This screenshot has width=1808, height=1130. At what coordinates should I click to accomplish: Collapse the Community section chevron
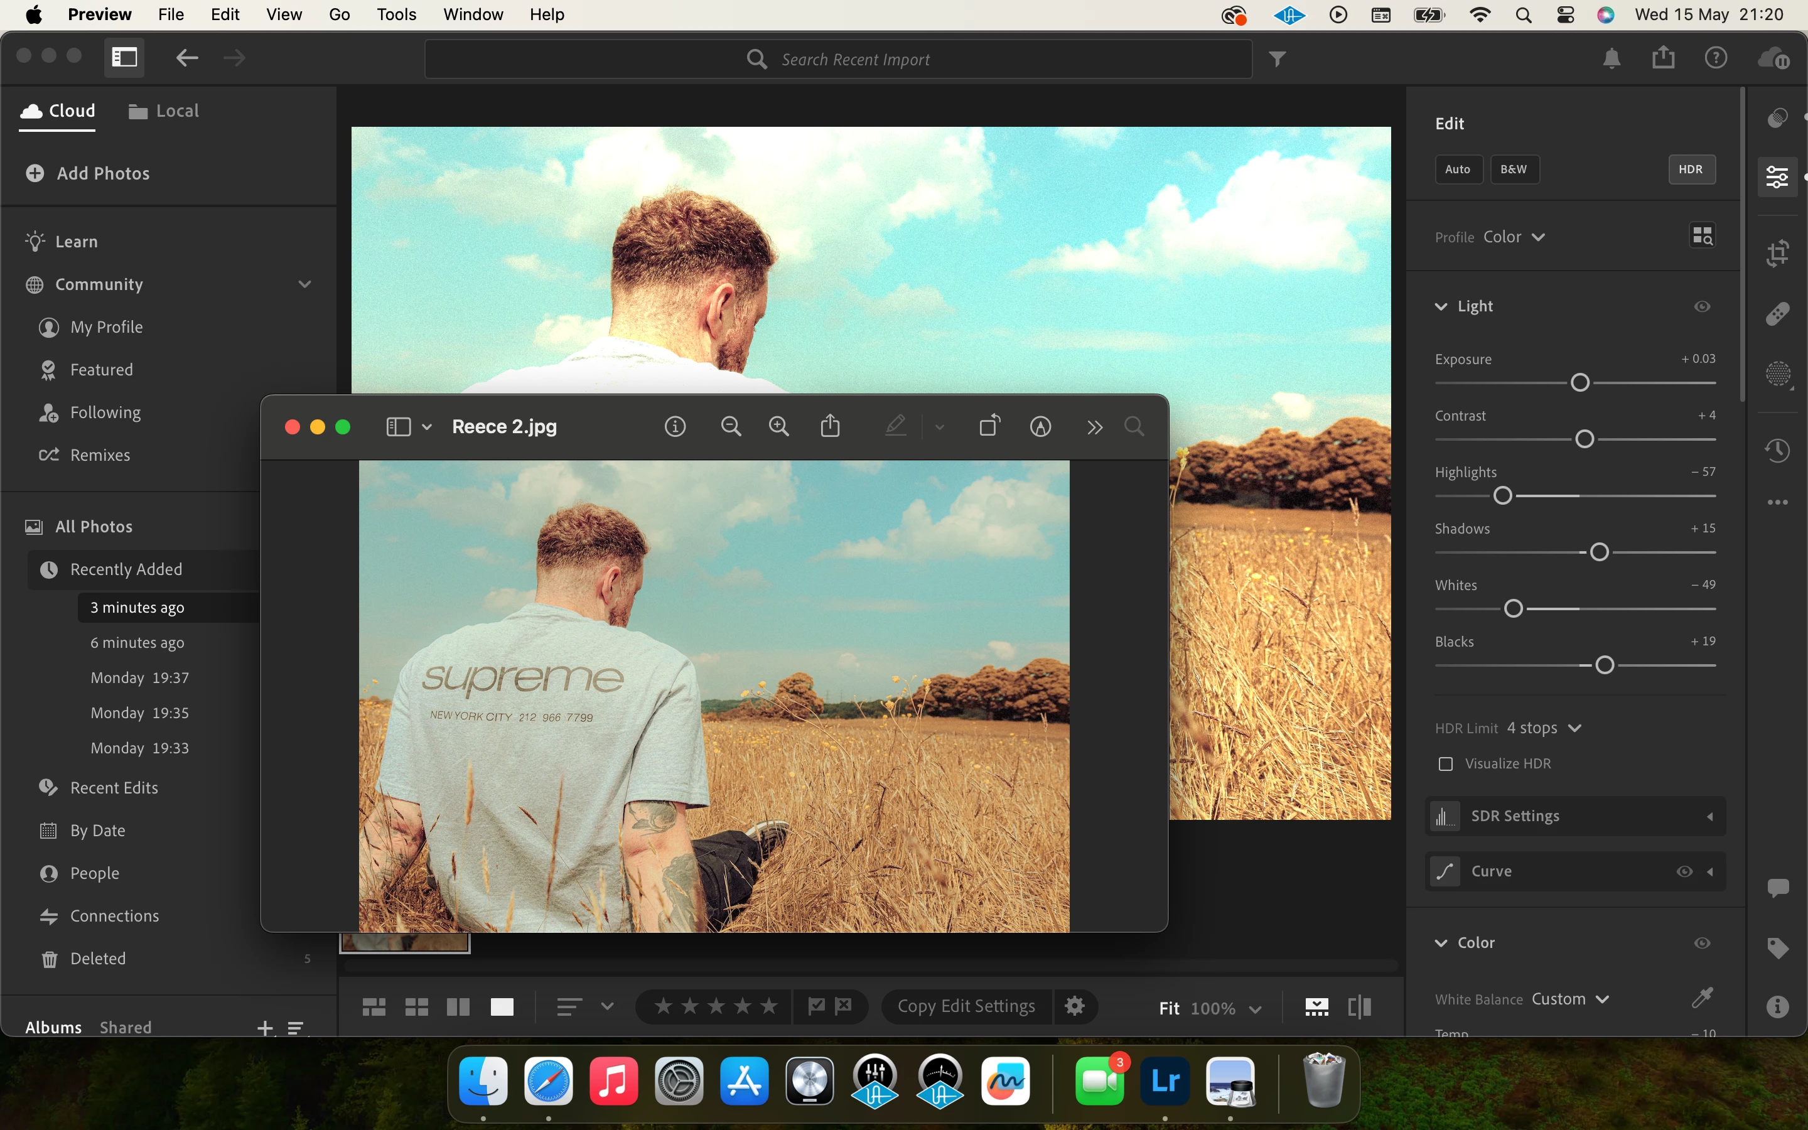coord(304,284)
